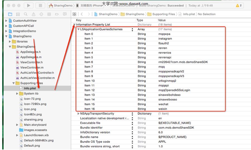Open the Breakpoint navigator icon
The width and height of the screenshot is (251, 150).
[57, 14]
